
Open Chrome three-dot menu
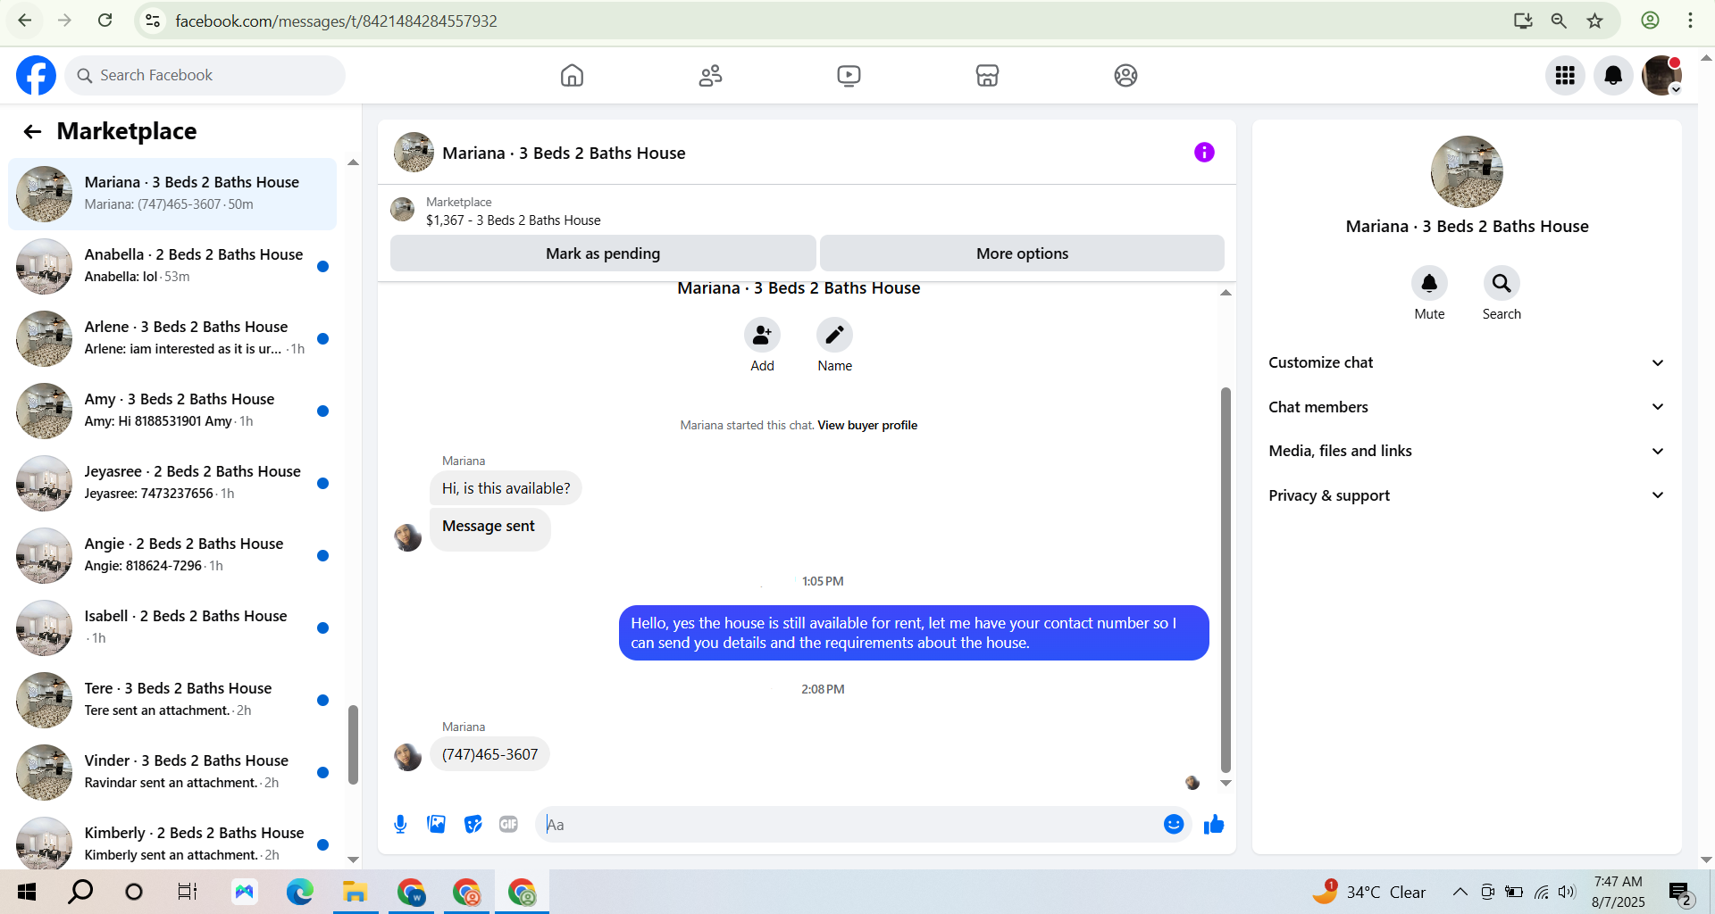click(x=1690, y=21)
